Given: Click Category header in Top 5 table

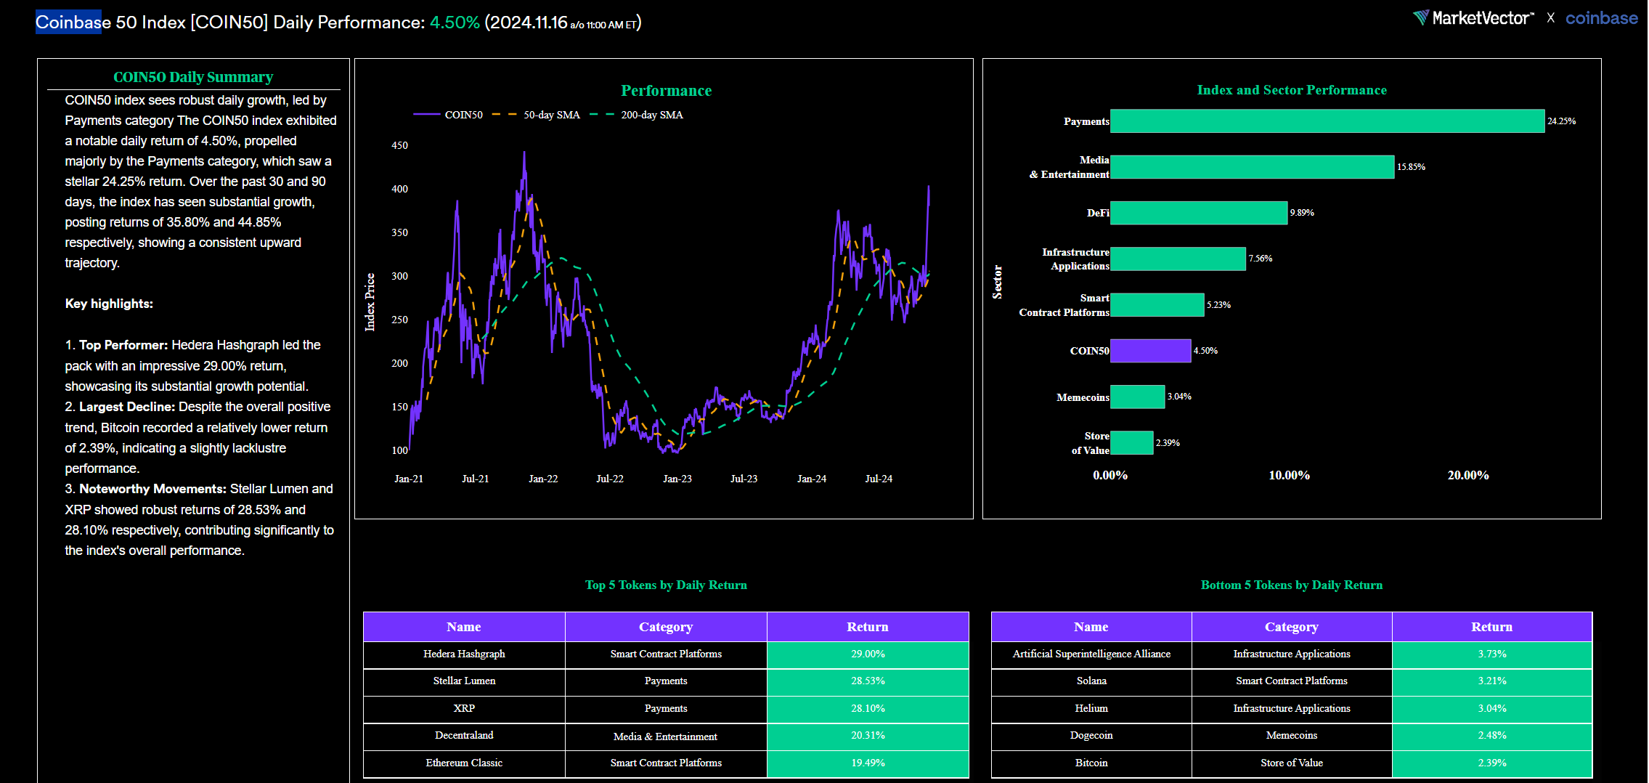Looking at the screenshot, I should 666,627.
